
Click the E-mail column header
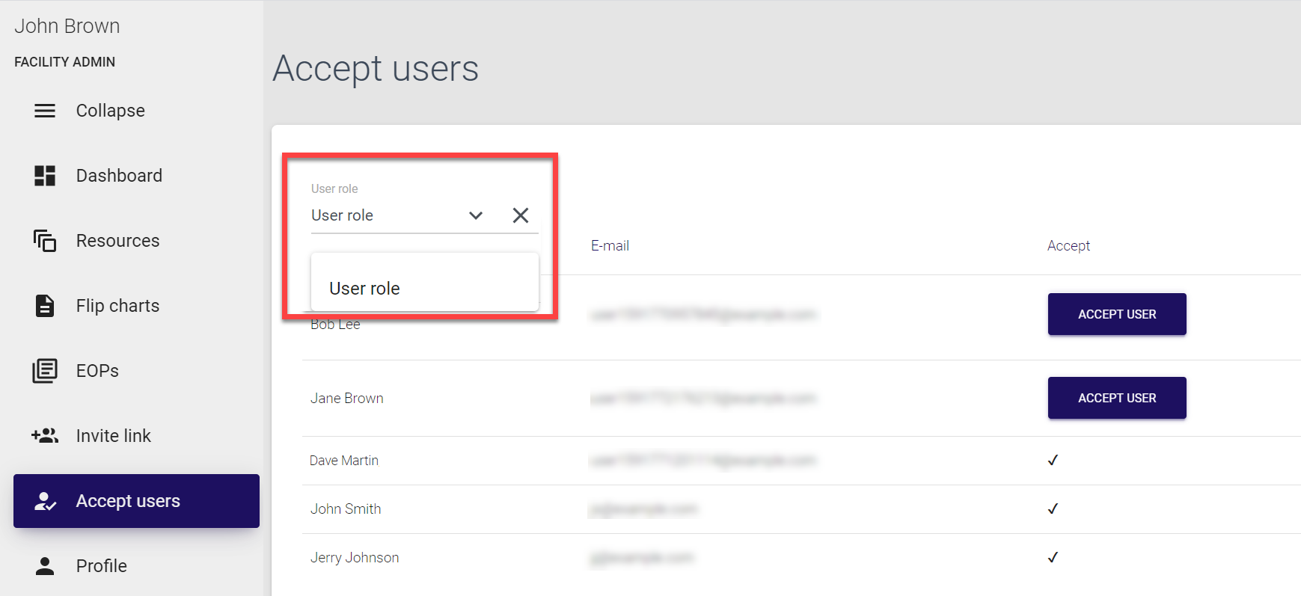pos(610,246)
